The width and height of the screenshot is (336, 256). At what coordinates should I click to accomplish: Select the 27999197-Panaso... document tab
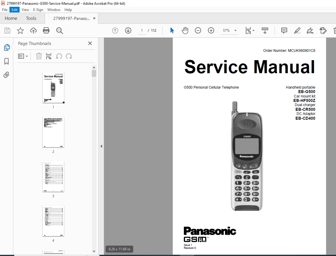71,18
